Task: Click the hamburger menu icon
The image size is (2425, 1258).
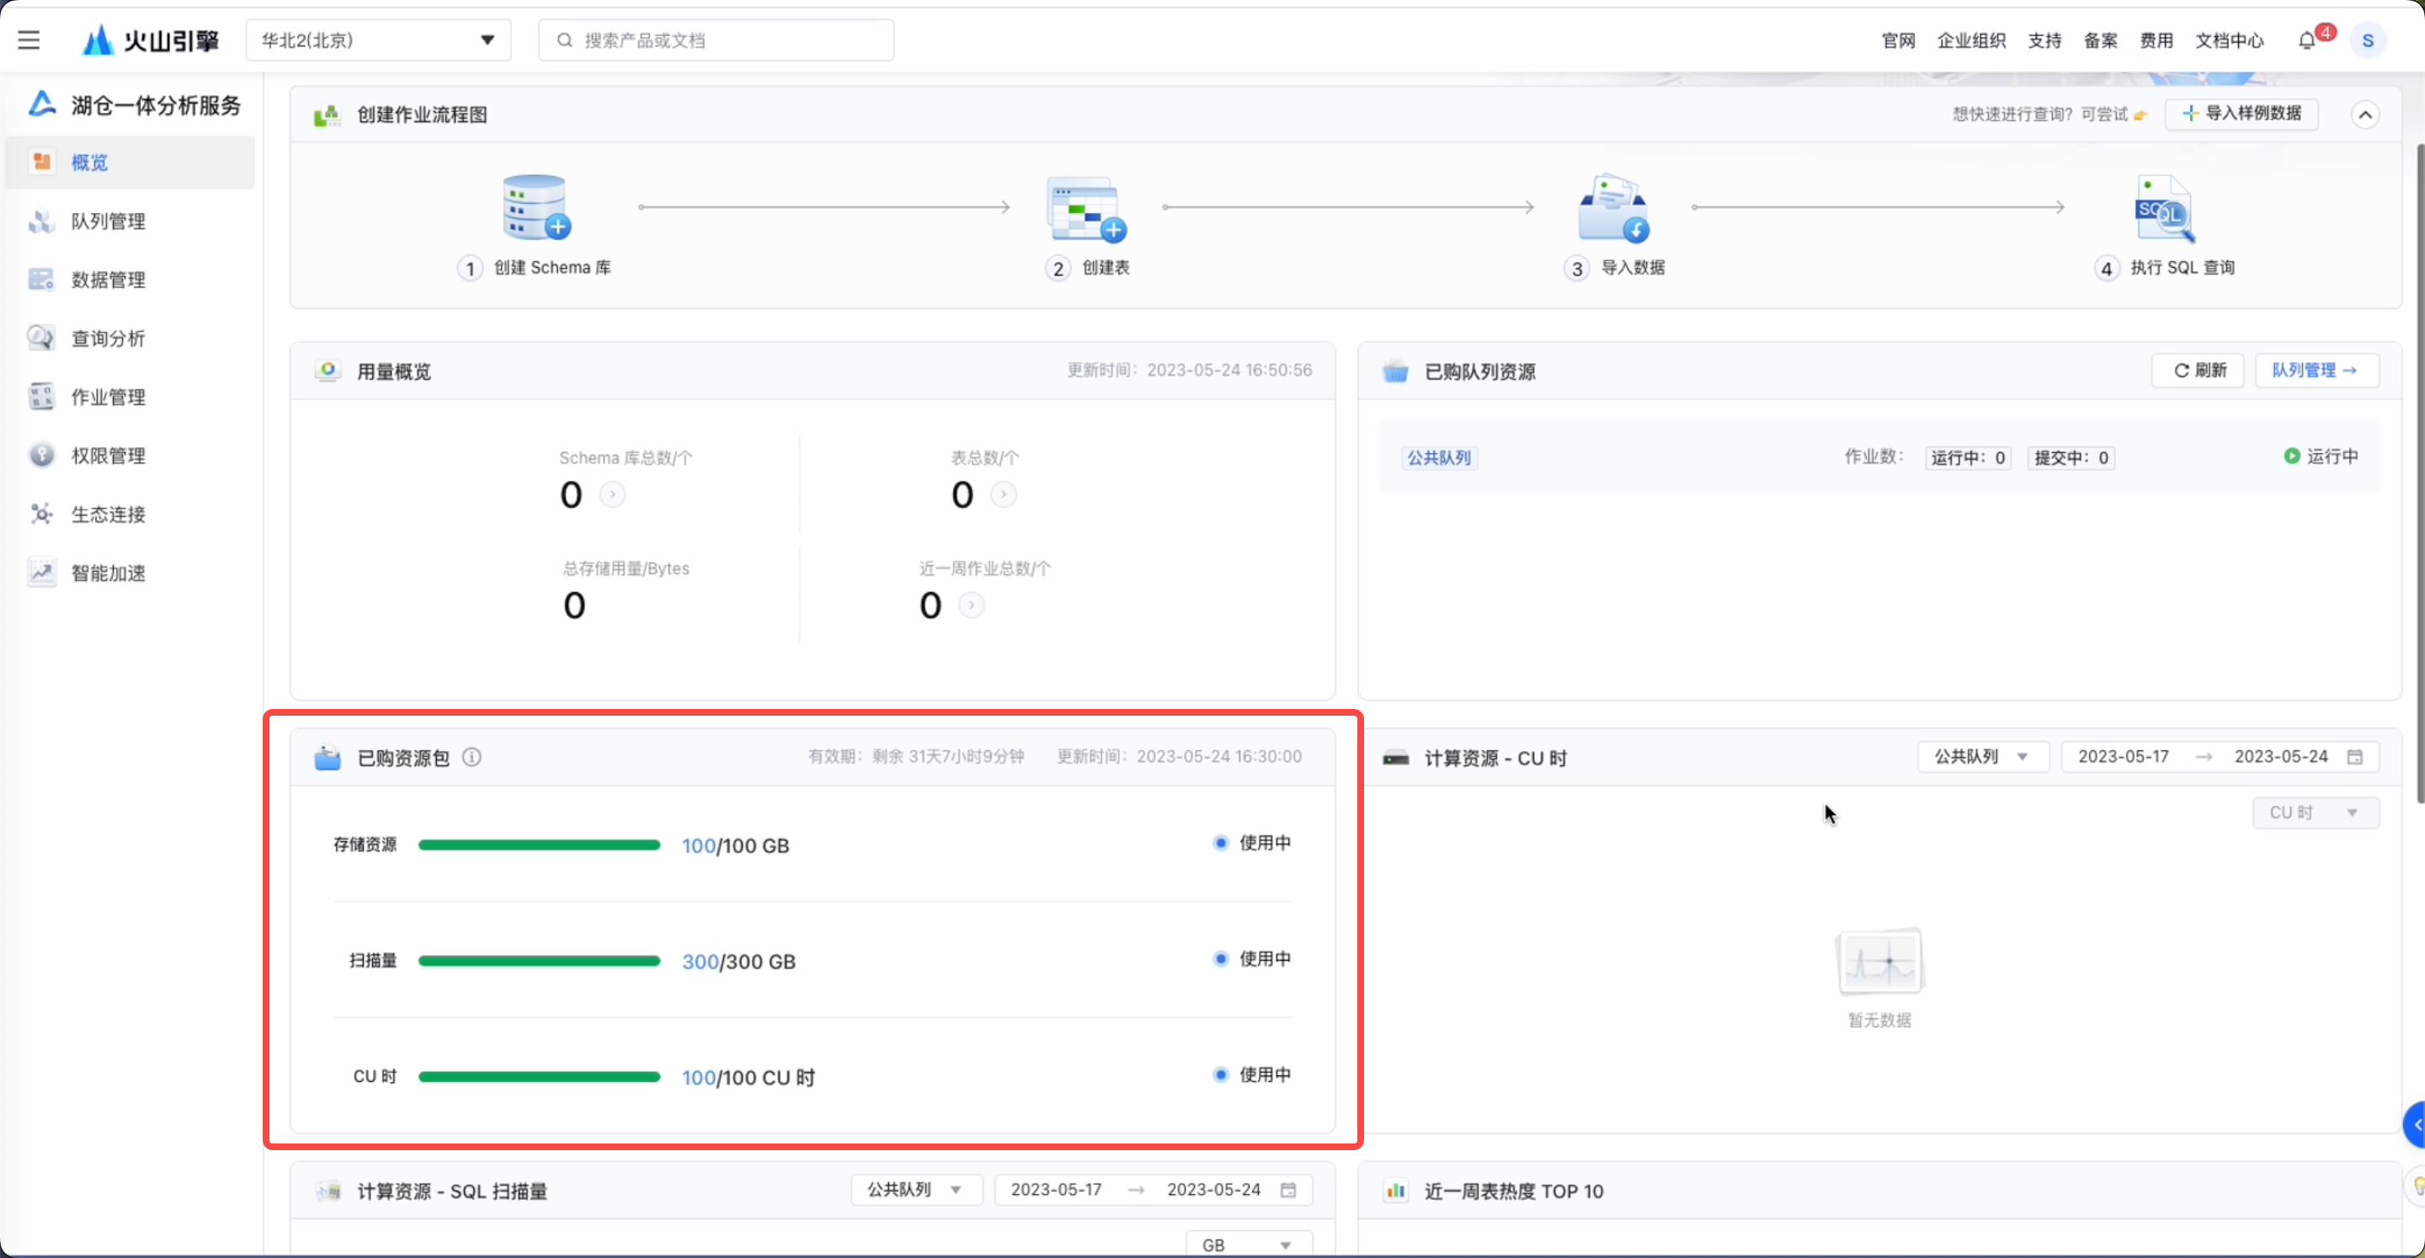Action: pos(29,40)
